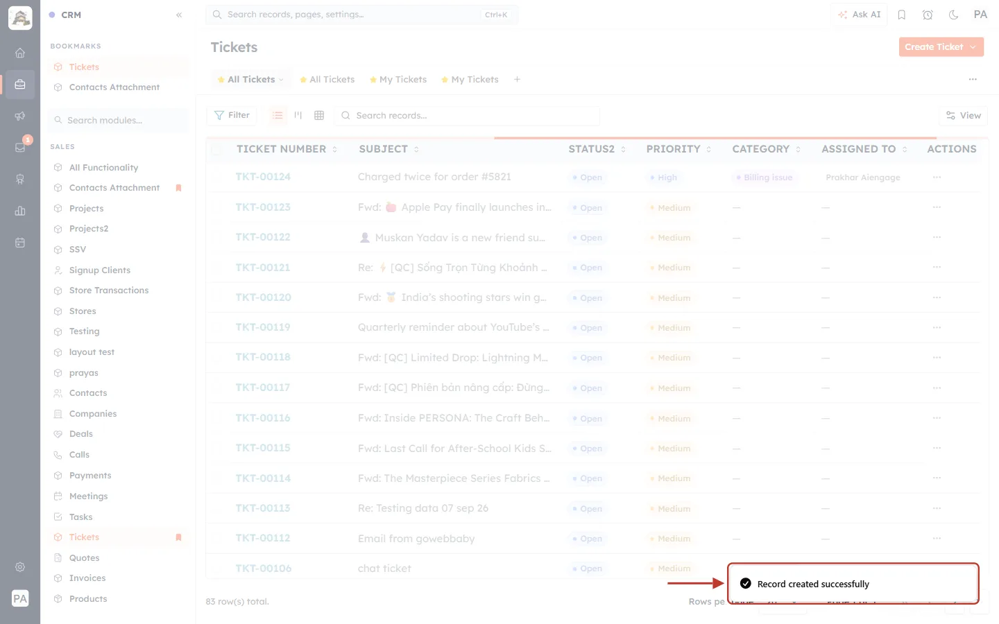Open the Deals module in sidebar
This screenshot has height=624, width=999.
(x=81, y=434)
